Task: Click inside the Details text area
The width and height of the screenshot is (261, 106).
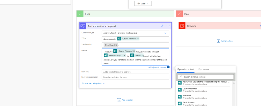Action: (x=135, y=57)
